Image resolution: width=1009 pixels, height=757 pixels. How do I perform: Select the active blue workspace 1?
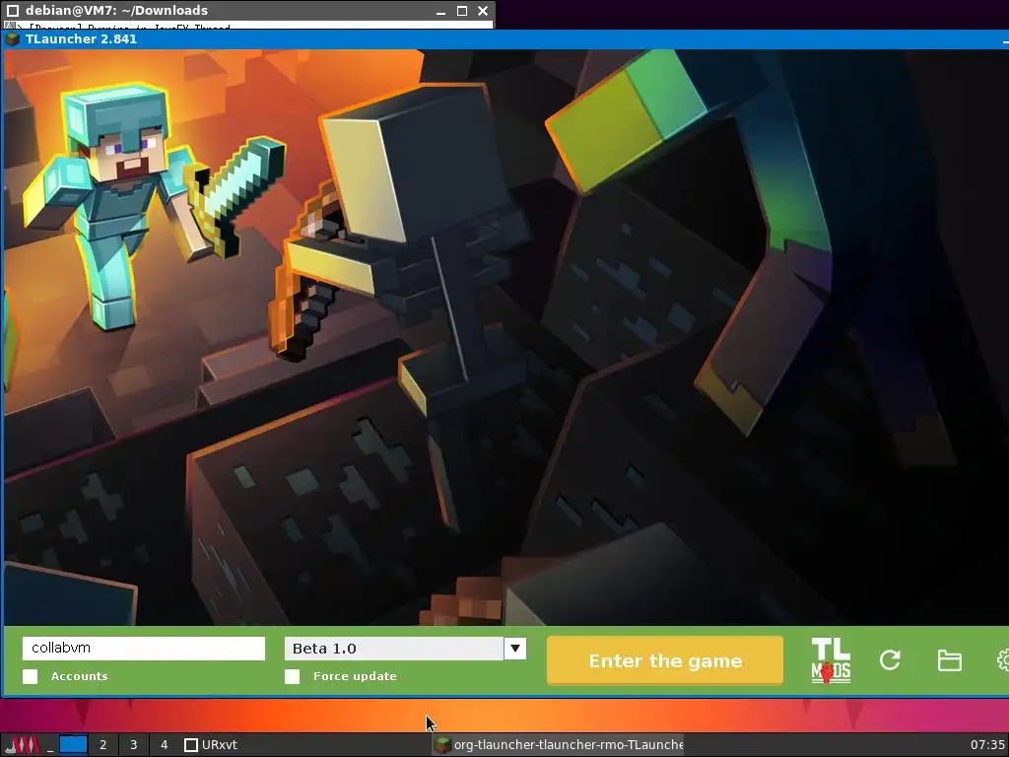(x=73, y=745)
